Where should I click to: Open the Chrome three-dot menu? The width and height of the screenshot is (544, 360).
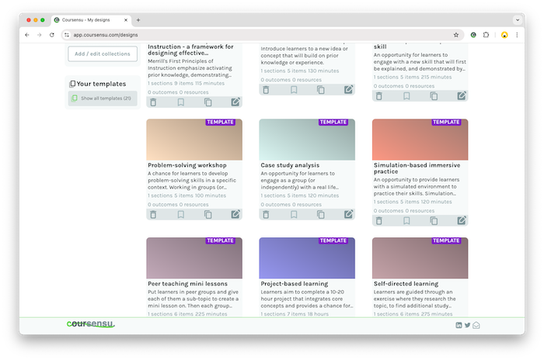[x=518, y=35]
